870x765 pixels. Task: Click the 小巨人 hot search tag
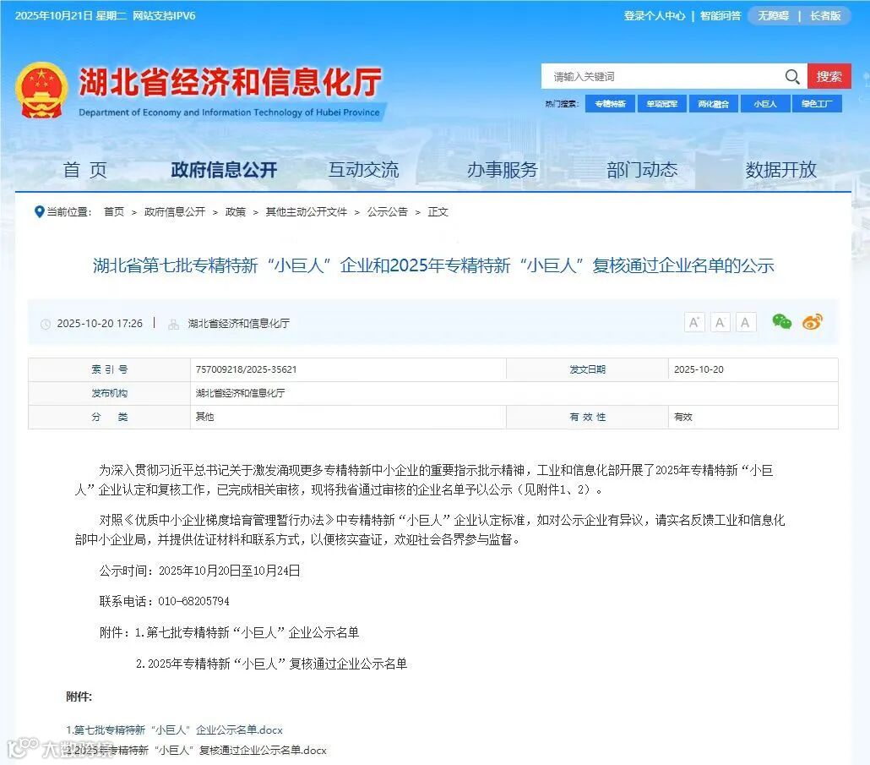click(x=764, y=103)
